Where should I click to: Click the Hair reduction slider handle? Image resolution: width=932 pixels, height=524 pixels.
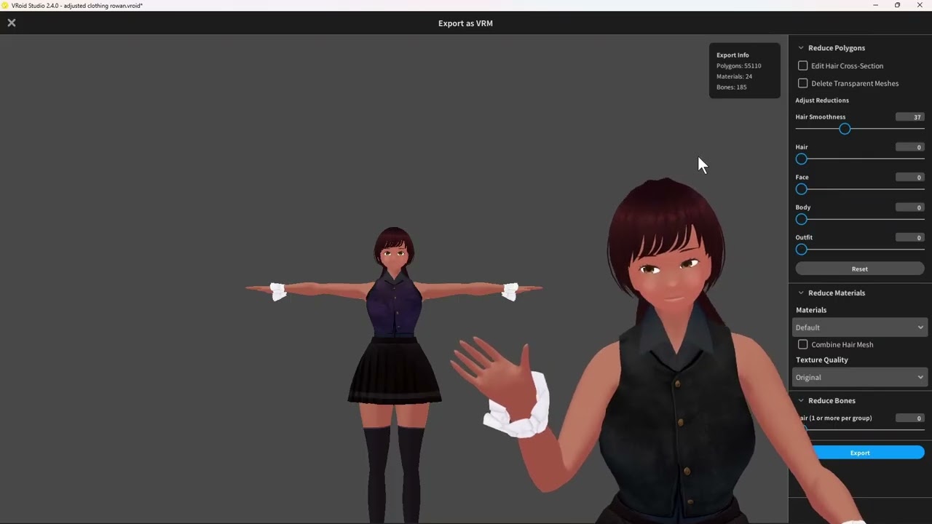click(x=802, y=159)
